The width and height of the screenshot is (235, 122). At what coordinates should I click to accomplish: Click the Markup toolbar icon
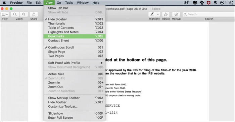point(176,14)
